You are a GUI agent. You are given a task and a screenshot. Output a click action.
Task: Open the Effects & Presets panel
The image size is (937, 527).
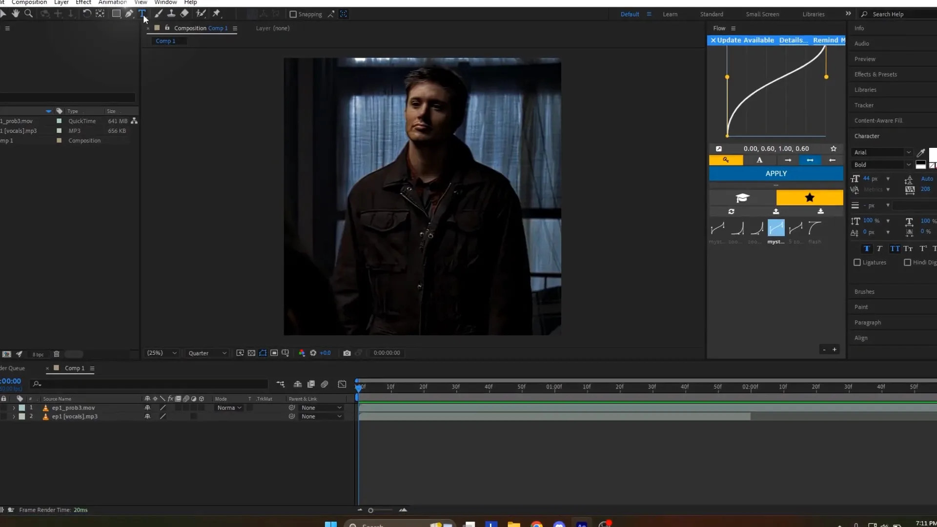pyautogui.click(x=876, y=74)
